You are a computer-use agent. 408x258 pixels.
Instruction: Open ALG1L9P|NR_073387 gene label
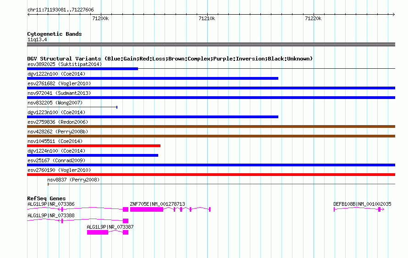[x=110, y=227]
